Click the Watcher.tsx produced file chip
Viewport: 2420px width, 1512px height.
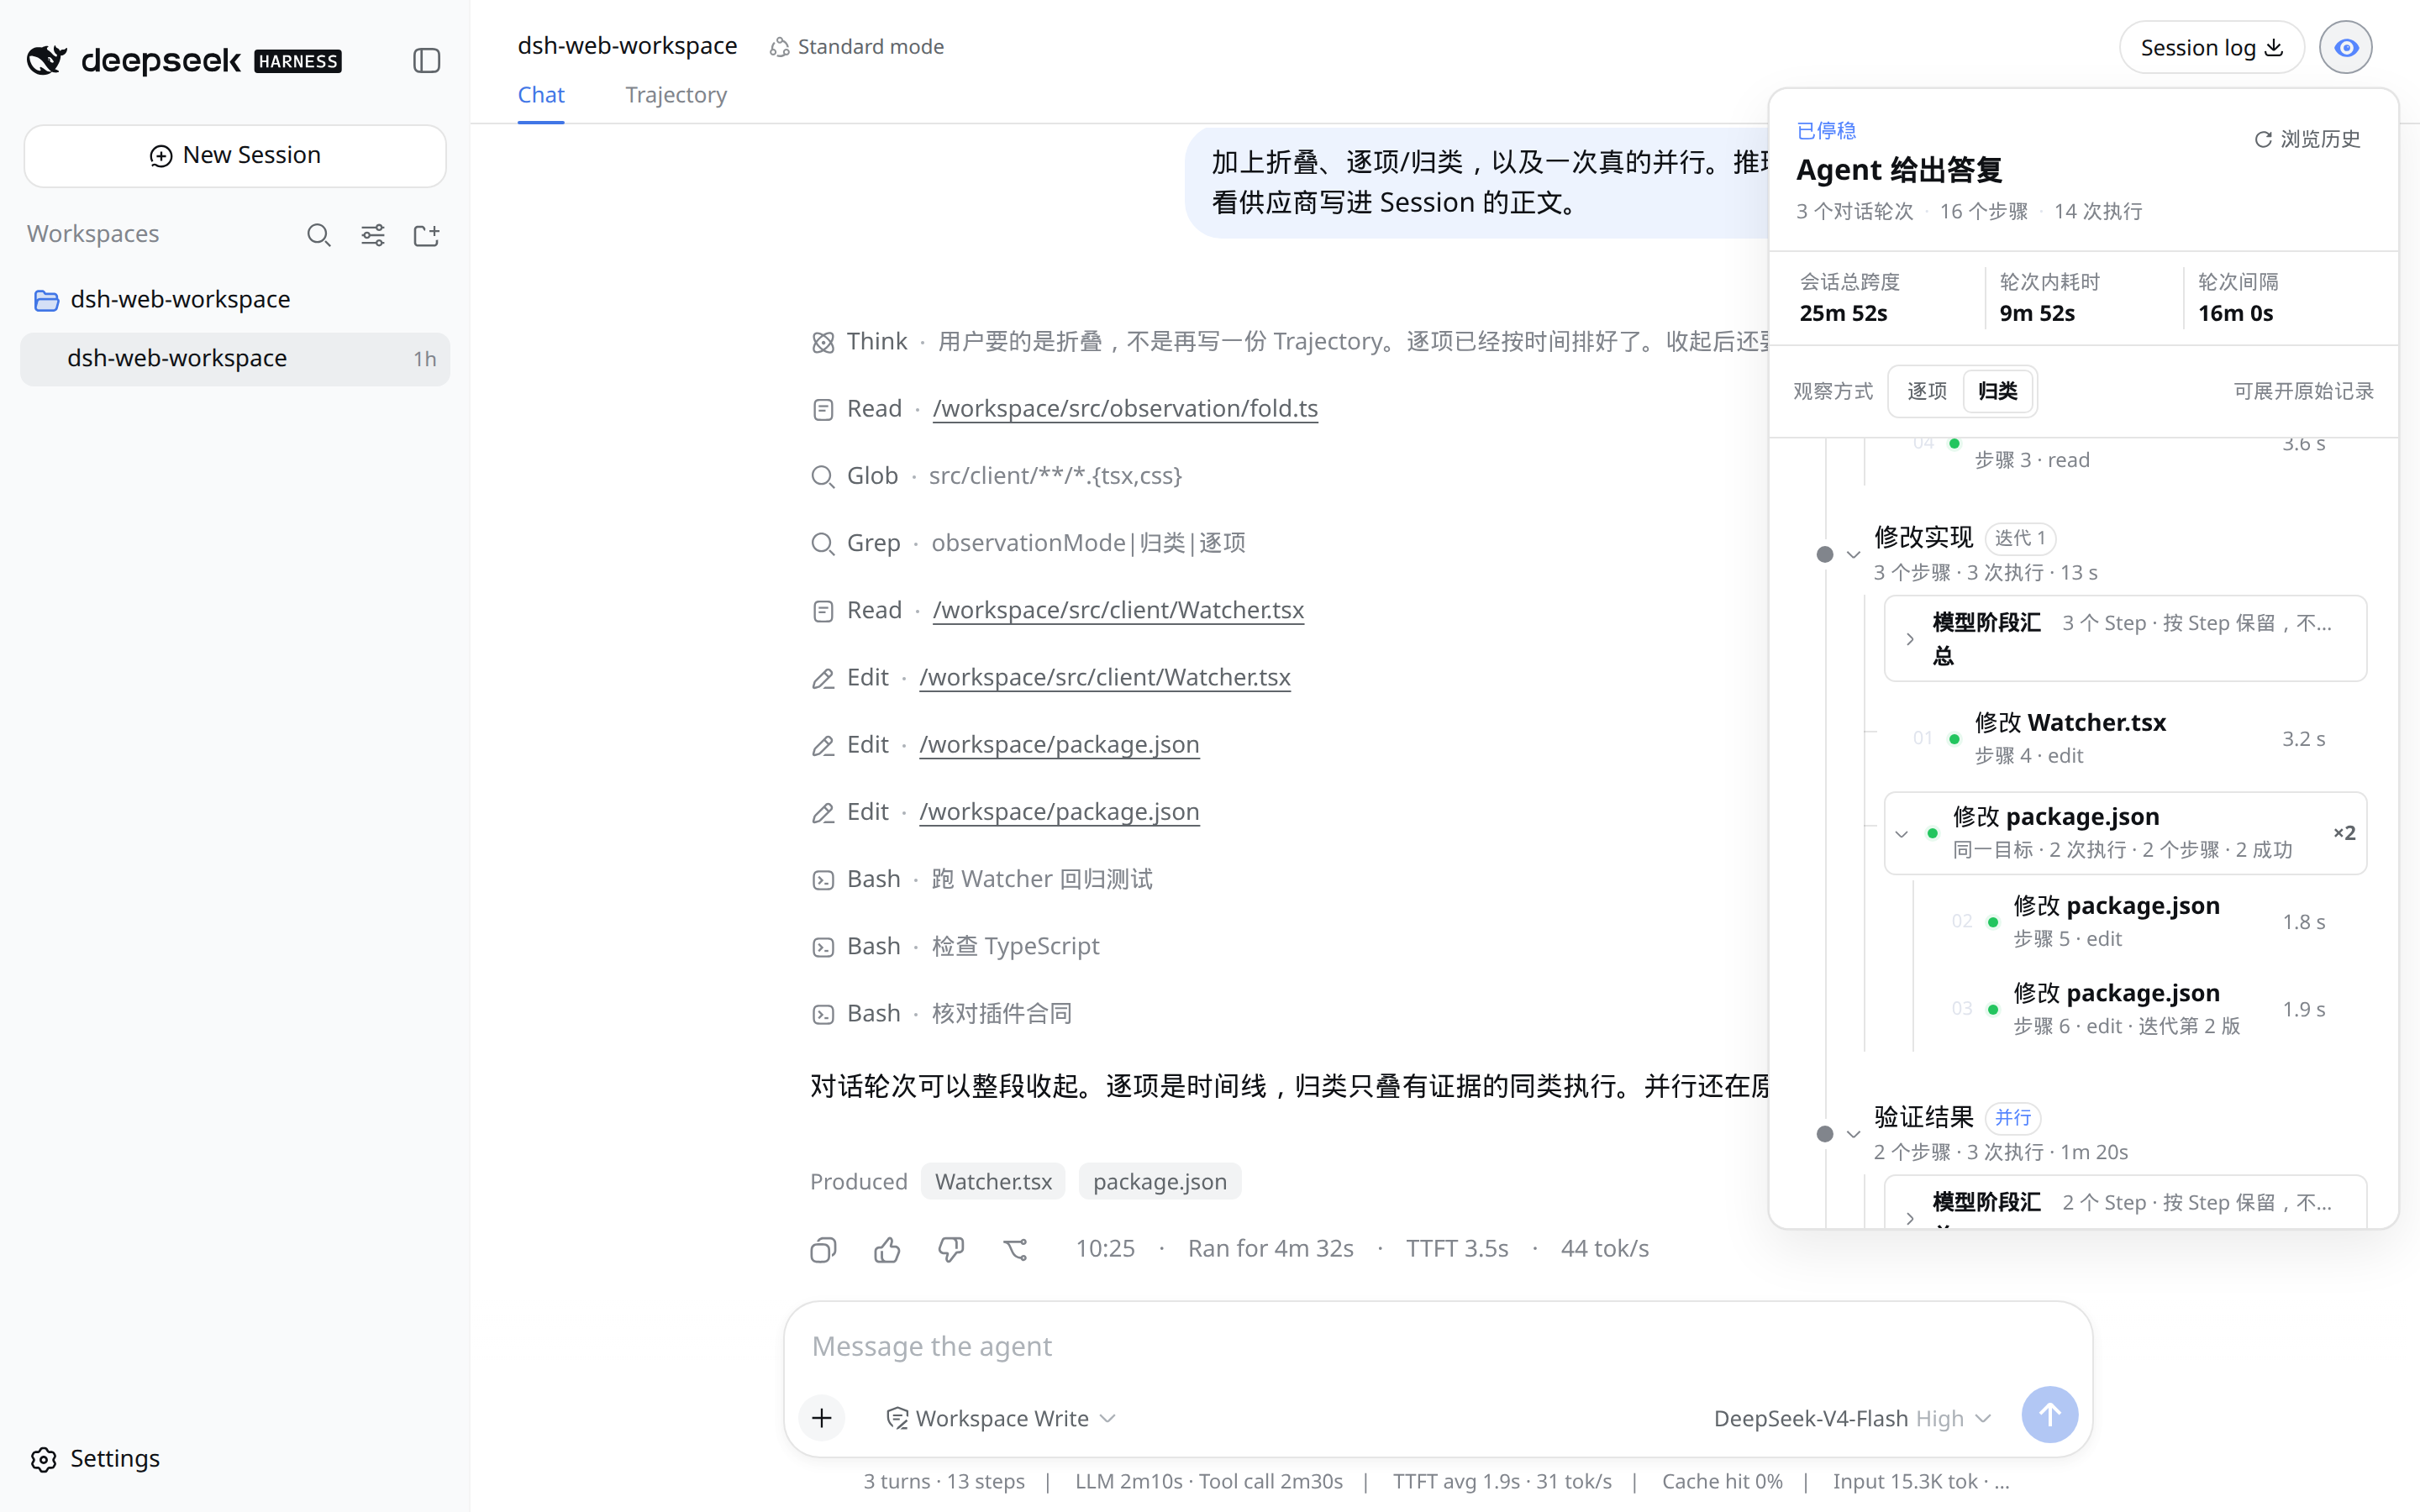[x=993, y=1182]
